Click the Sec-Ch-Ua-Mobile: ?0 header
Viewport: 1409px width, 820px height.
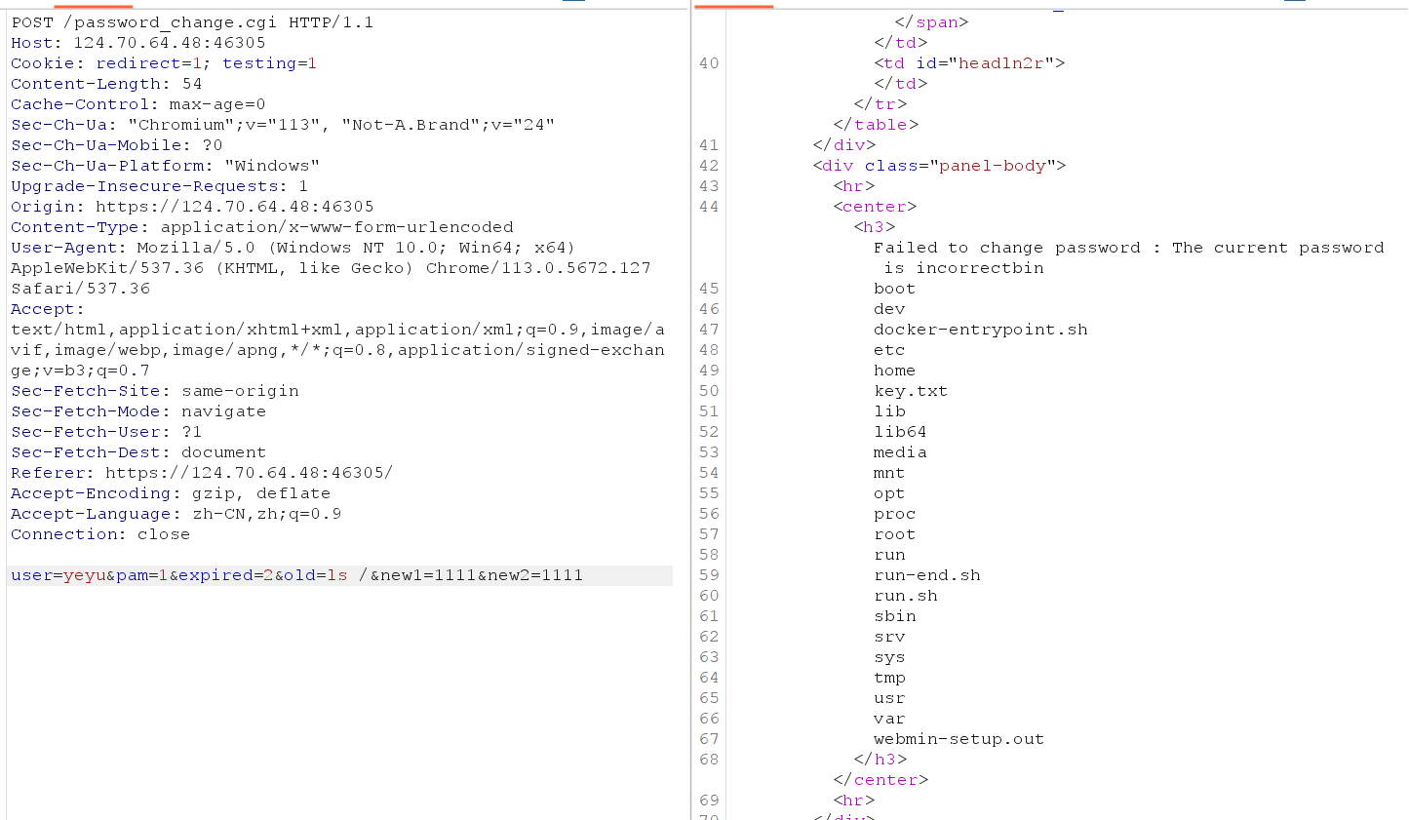click(117, 145)
